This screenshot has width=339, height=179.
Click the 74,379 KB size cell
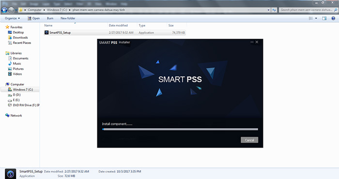click(x=179, y=32)
